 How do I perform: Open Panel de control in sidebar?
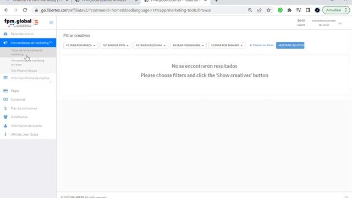[22, 34]
